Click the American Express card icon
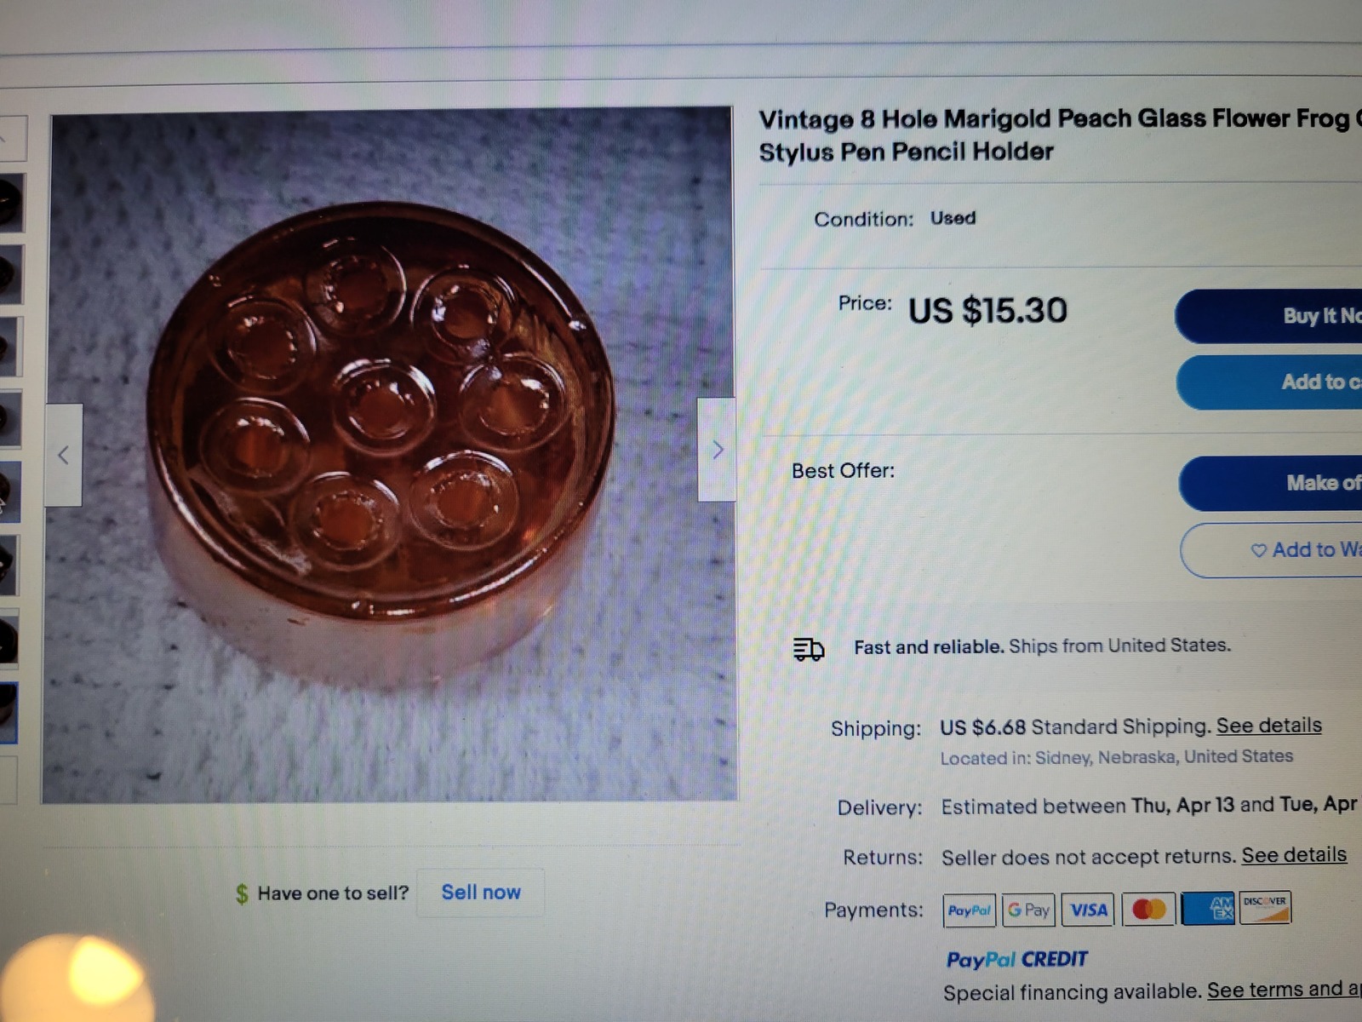The width and height of the screenshot is (1362, 1022). (x=1208, y=908)
